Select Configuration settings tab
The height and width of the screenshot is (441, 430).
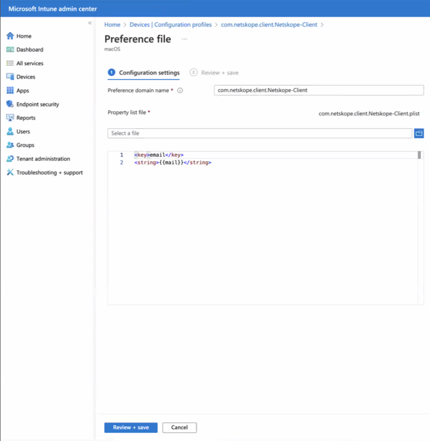[144, 73]
